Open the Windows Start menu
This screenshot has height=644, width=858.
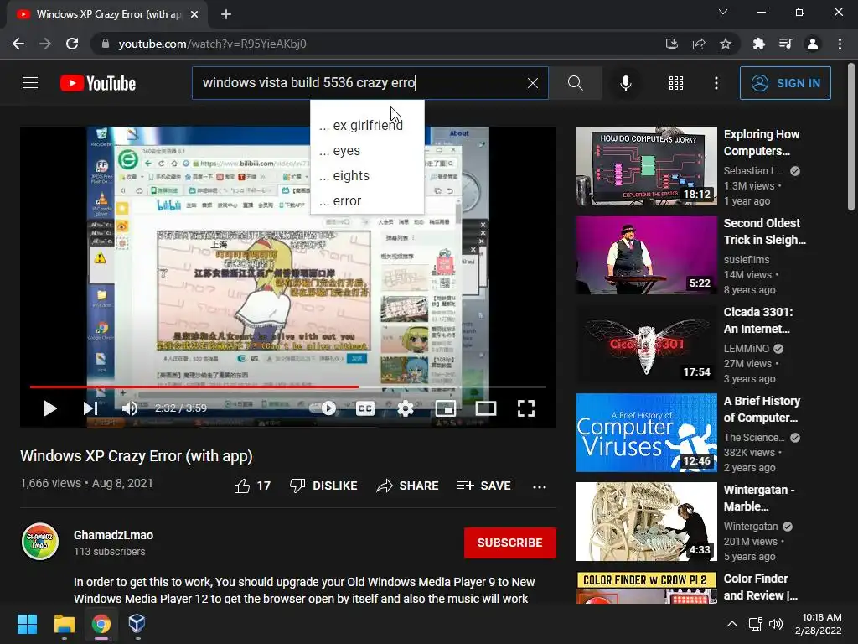27,624
